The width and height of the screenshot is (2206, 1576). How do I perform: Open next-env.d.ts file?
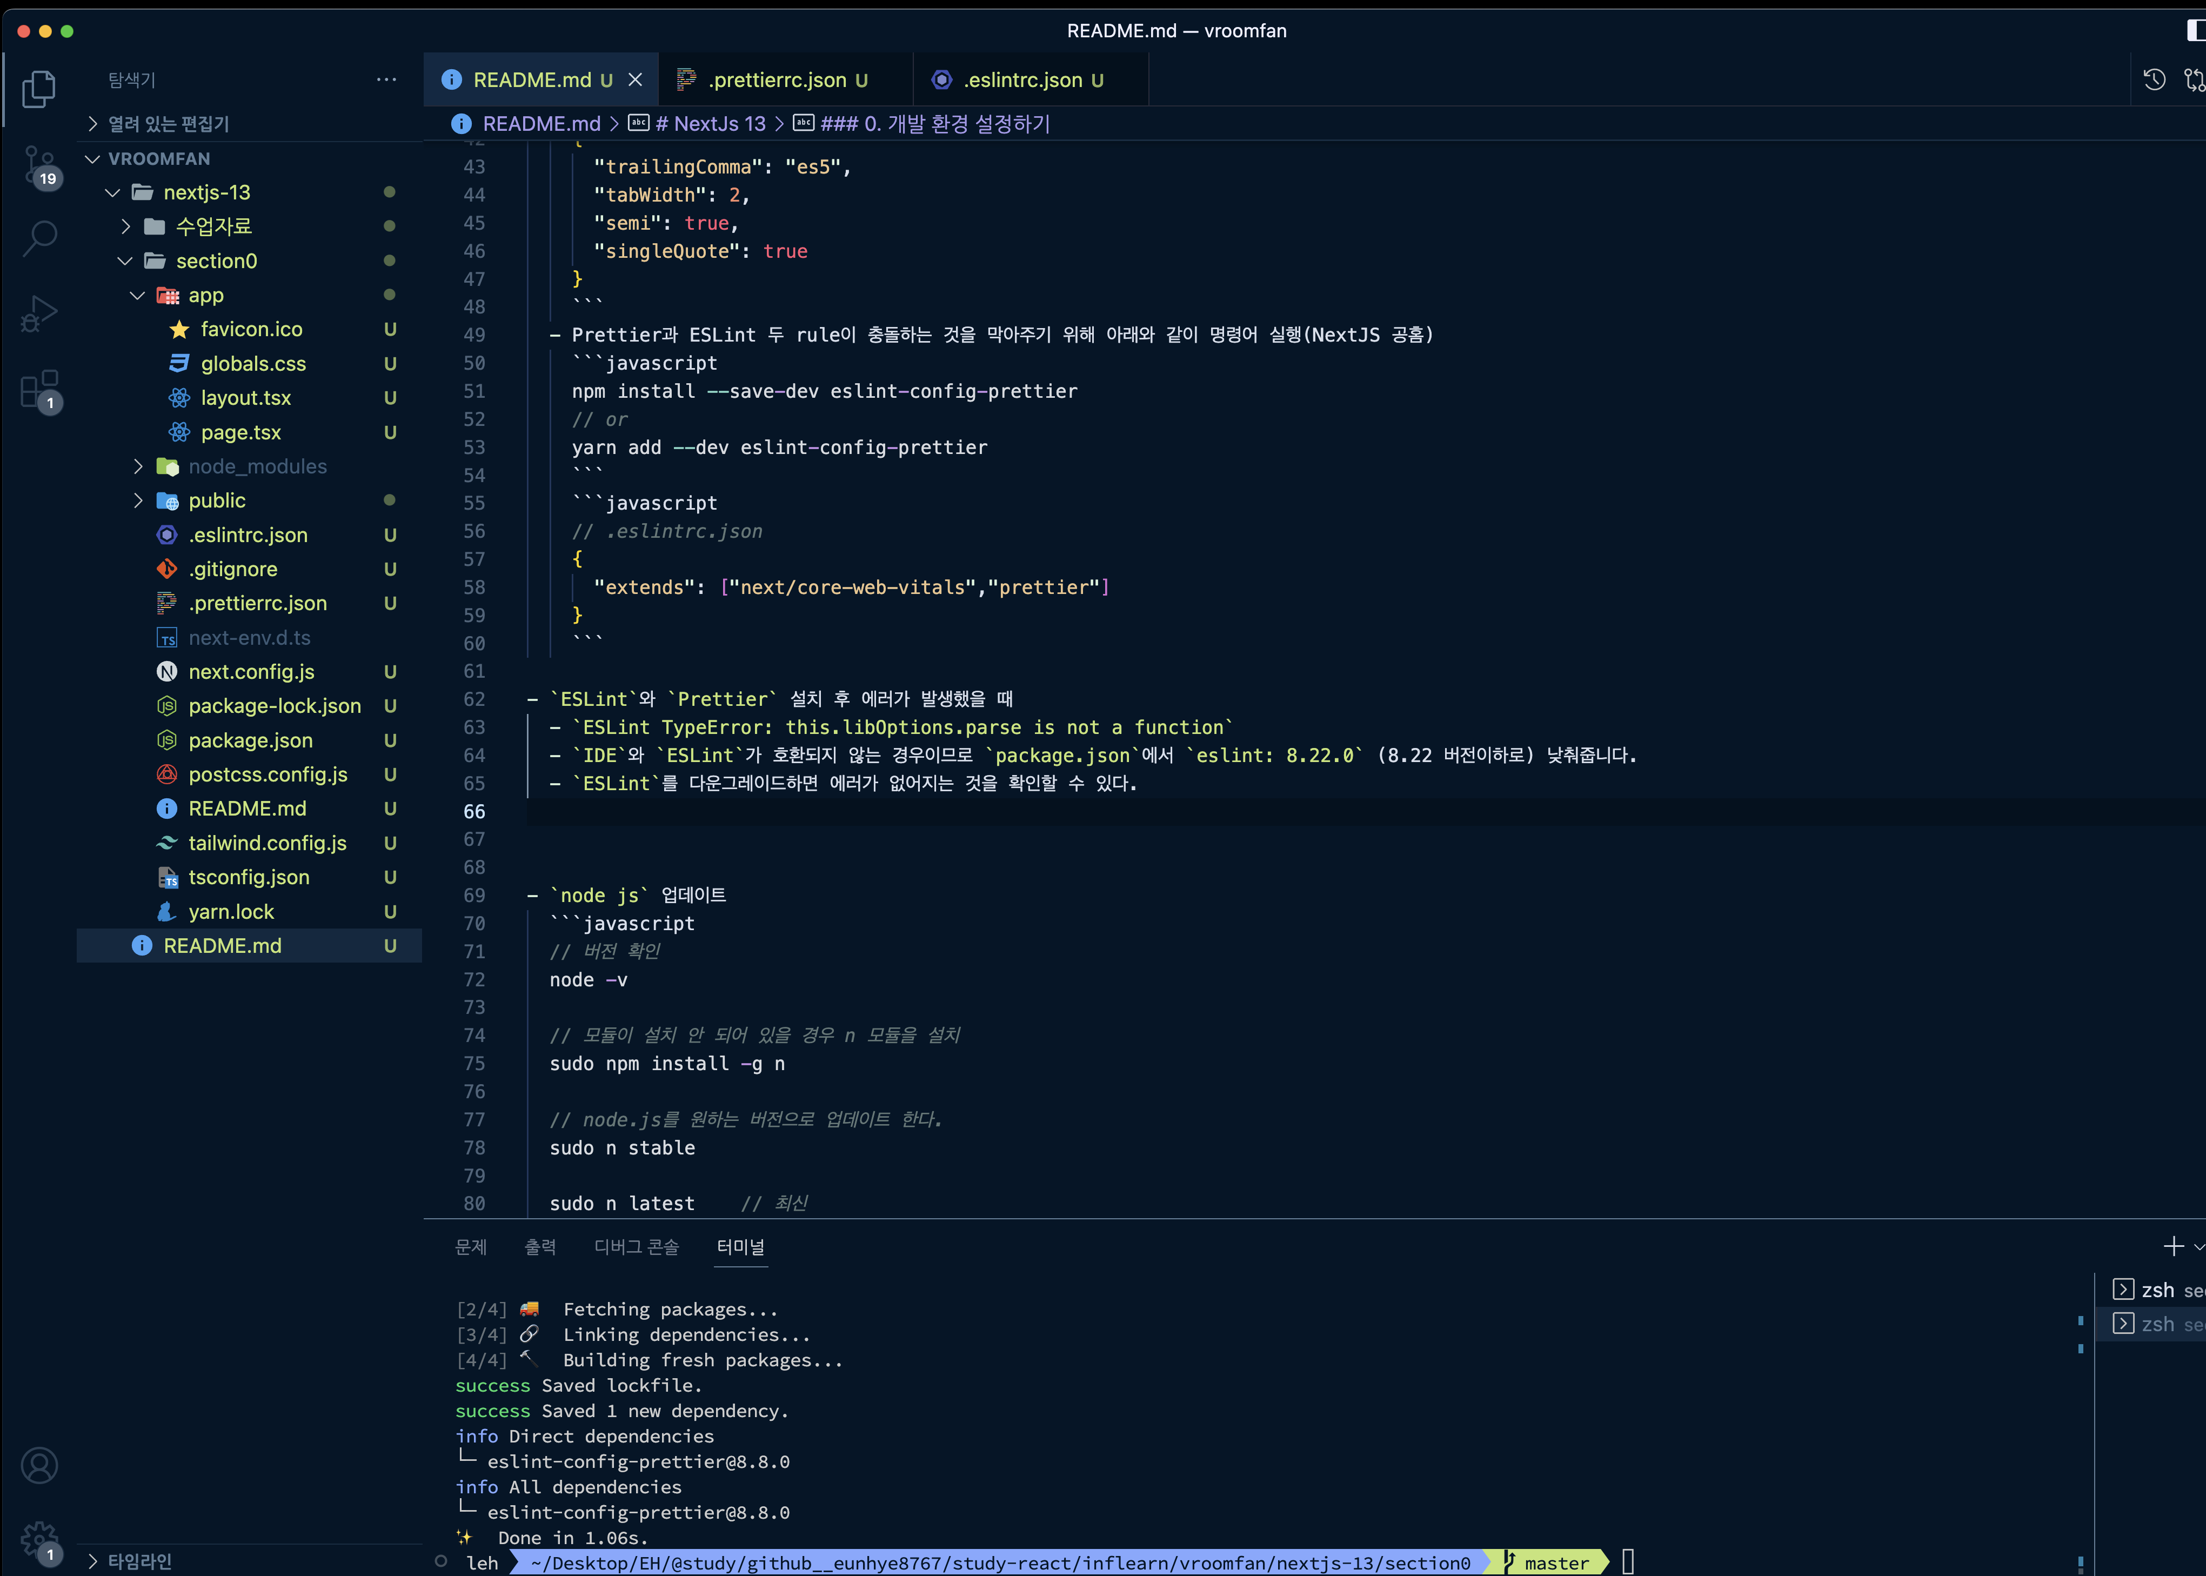(249, 638)
